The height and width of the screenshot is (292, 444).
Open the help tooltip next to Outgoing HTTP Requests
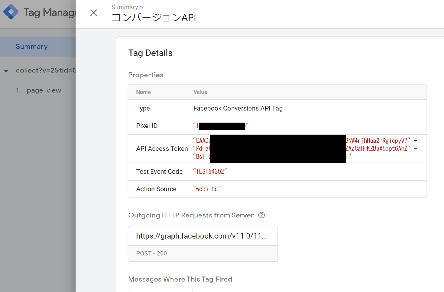[262, 215]
